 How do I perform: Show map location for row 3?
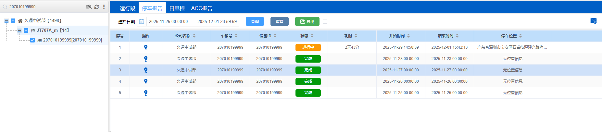(x=146, y=70)
